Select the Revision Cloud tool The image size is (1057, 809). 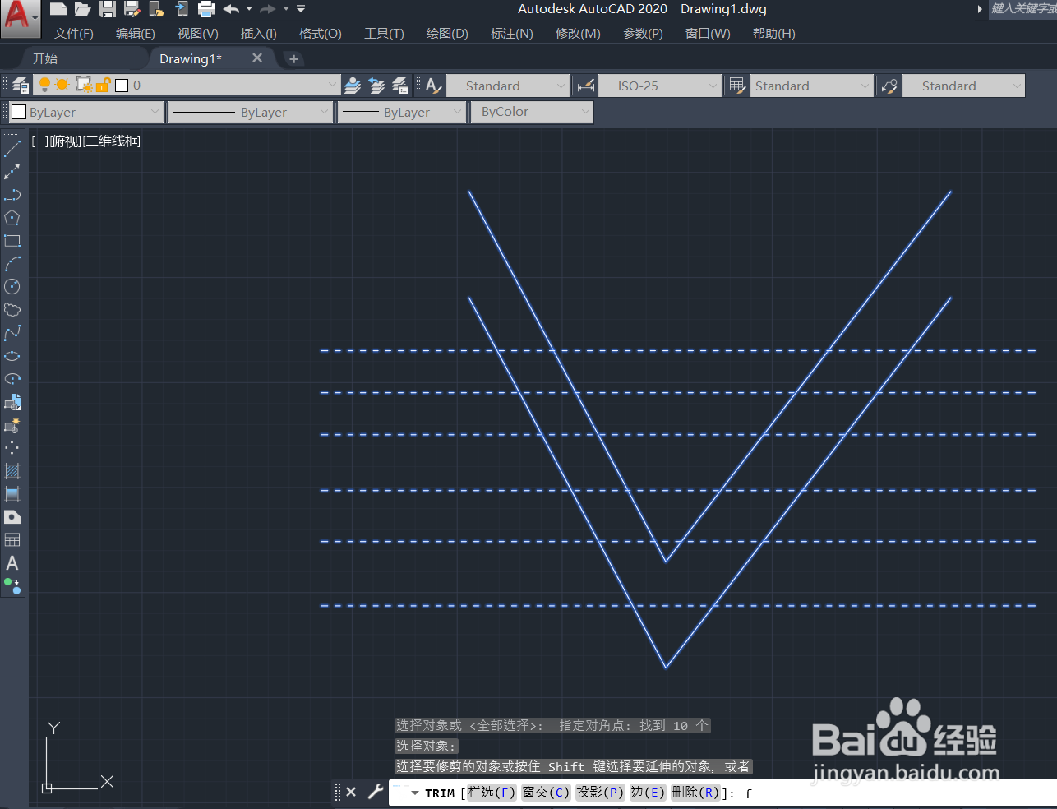[12, 310]
